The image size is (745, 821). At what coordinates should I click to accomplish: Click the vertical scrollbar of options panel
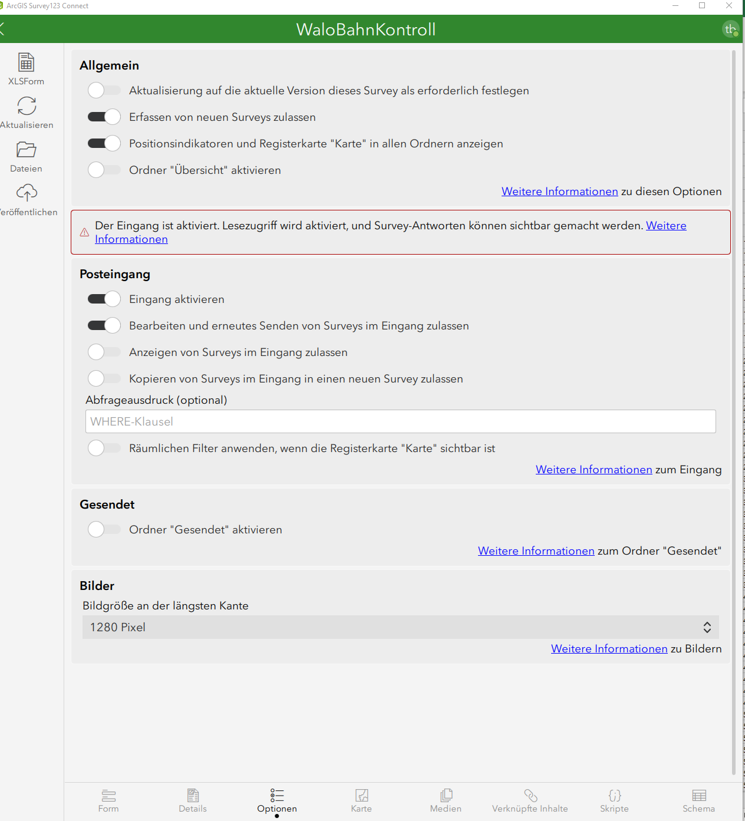point(734,413)
